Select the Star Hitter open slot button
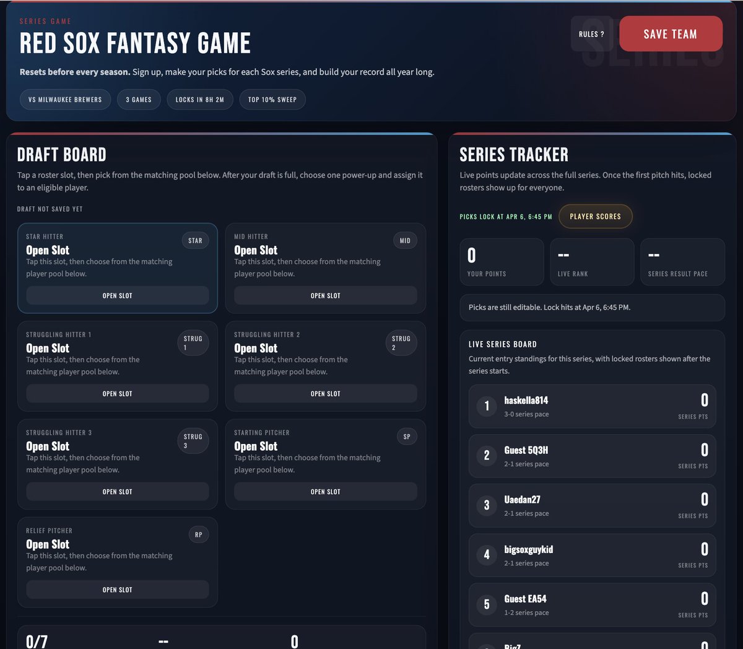 tap(118, 295)
